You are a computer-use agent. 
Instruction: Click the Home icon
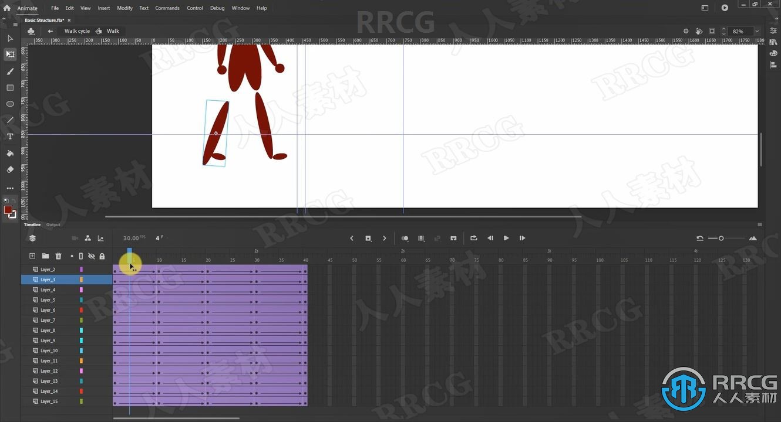click(7, 8)
